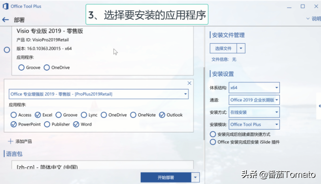Expand the 说明 chevron
The height and width of the screenshot is (184, 321).
tap(308, 19)
